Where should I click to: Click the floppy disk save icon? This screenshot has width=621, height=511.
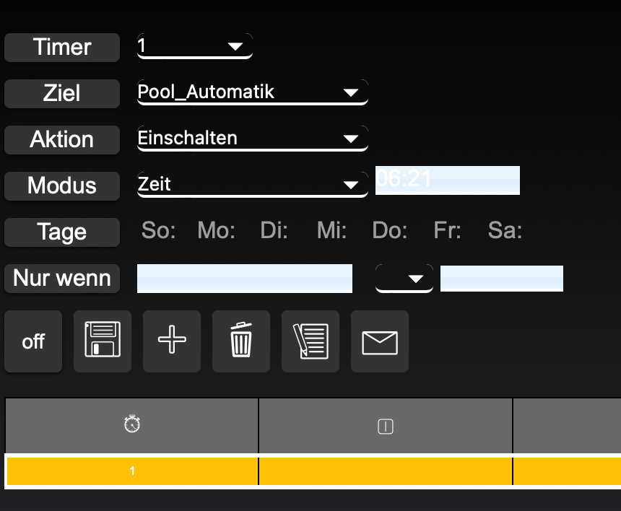(103, 341)
